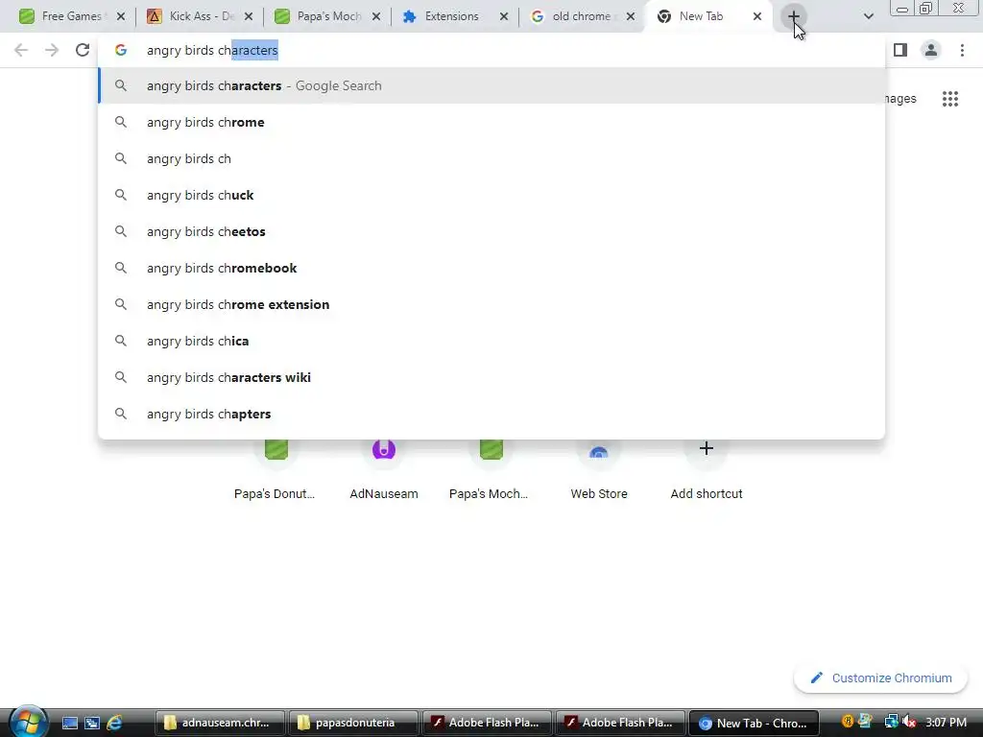
Task: Choose 'angry birds characters - Google Search' suggestion
Action: point(491,85)
